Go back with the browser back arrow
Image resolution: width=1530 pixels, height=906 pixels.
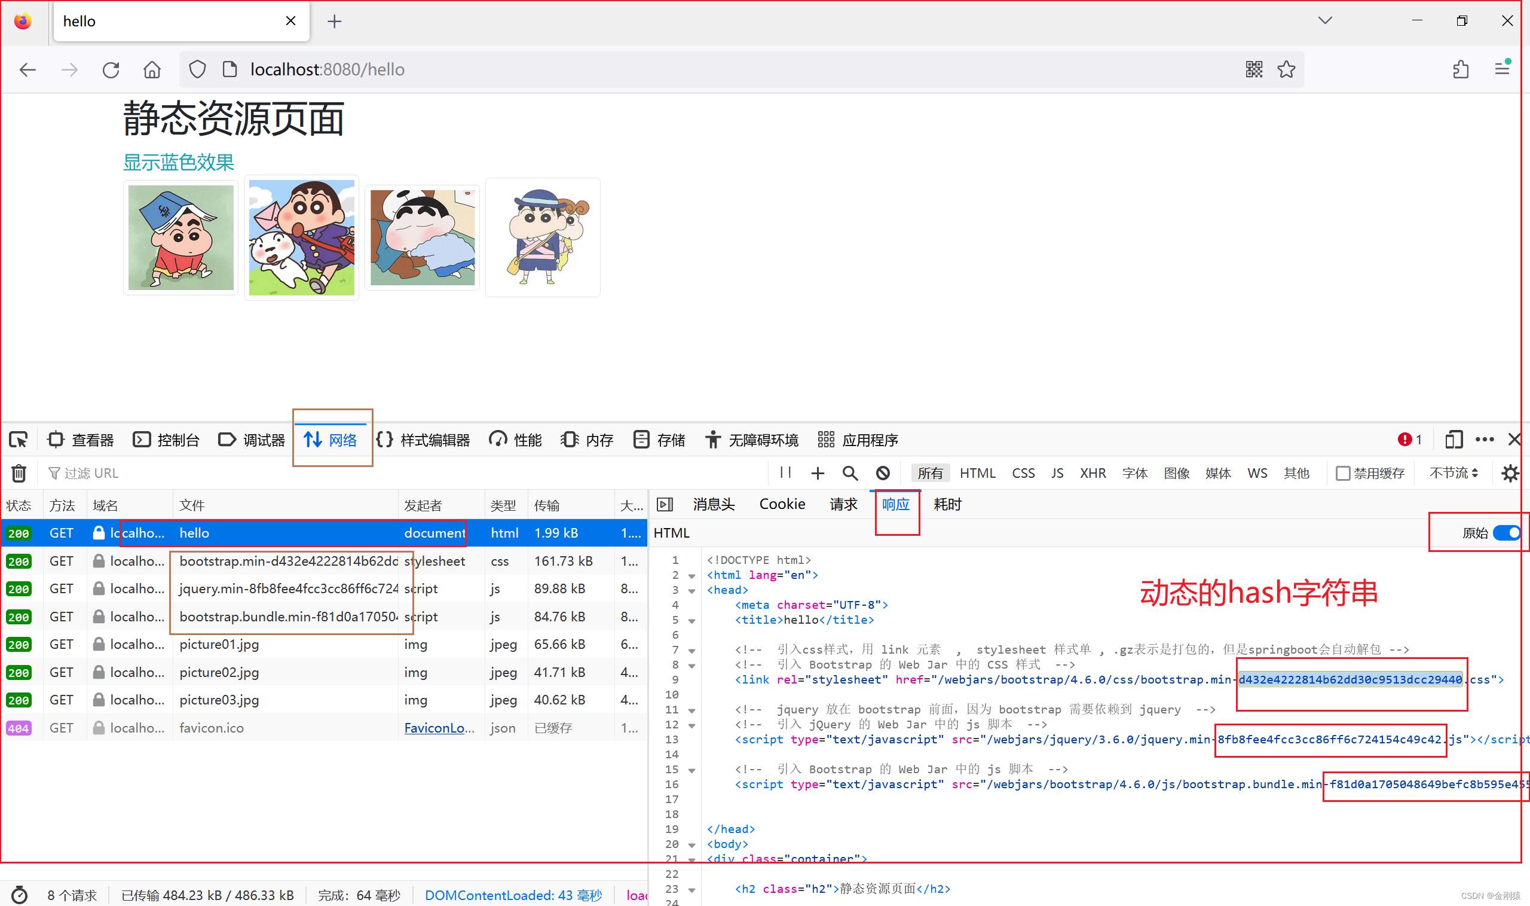pos(27,69)
